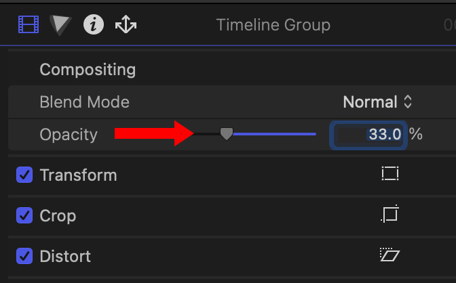
Task: Activate the Transform onscreen controls icon
Action: [390, 174]
